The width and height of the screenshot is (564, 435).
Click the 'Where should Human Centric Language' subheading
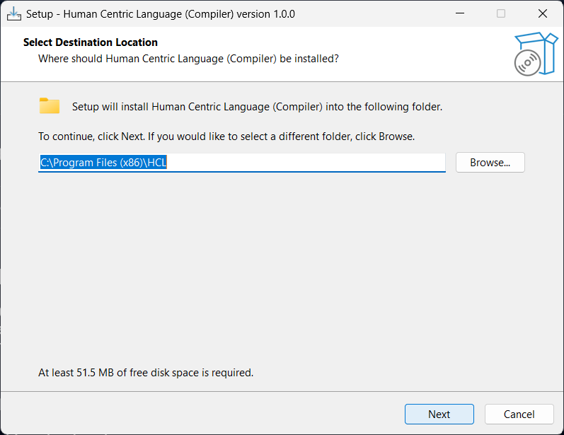tap(188, 58)
